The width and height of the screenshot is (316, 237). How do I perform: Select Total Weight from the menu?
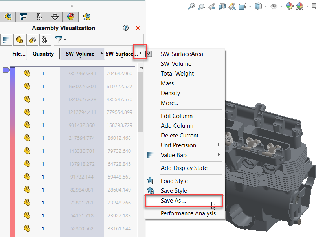click(x=177, y=74)
